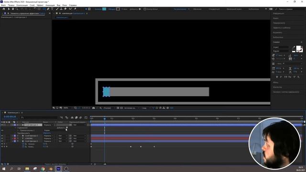Click the taskbar search magnifier
The image size is (306, 172).
click(x=11, y=169)
